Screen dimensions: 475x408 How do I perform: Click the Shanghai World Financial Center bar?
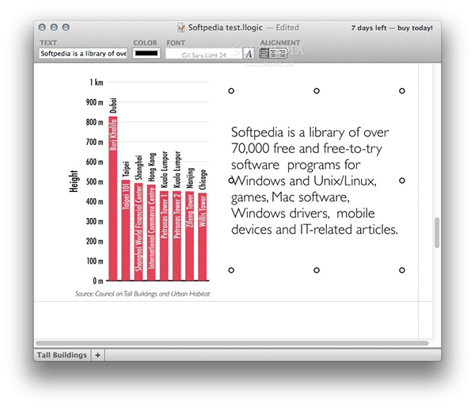pos(139,231)
